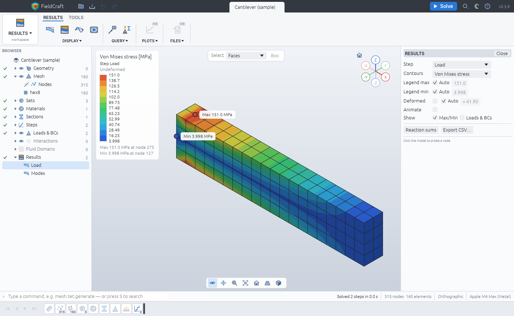The image size is (514, 316).
Task: Select the animation display icon
Action: click(x=94, y=30)
